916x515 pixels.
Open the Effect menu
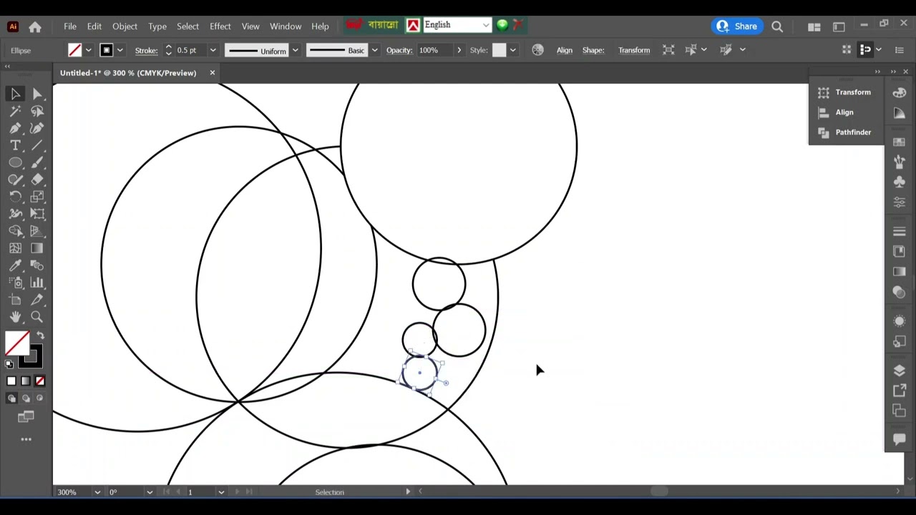pyautogui.click(x=220, y=26)
